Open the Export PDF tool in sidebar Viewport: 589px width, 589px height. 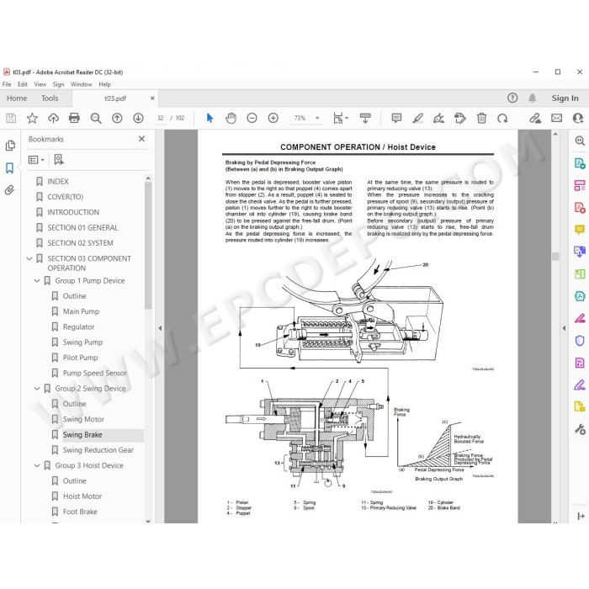click(580, 163)
